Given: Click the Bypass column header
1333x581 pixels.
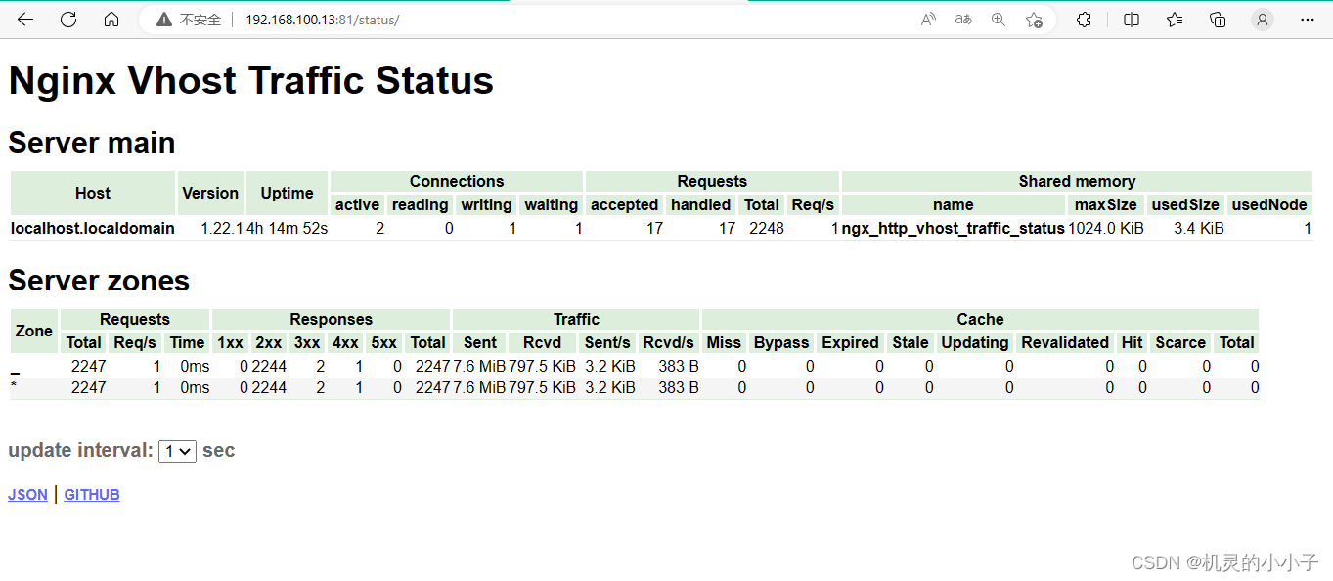Looking at the screenshot, I should [781, 342].
